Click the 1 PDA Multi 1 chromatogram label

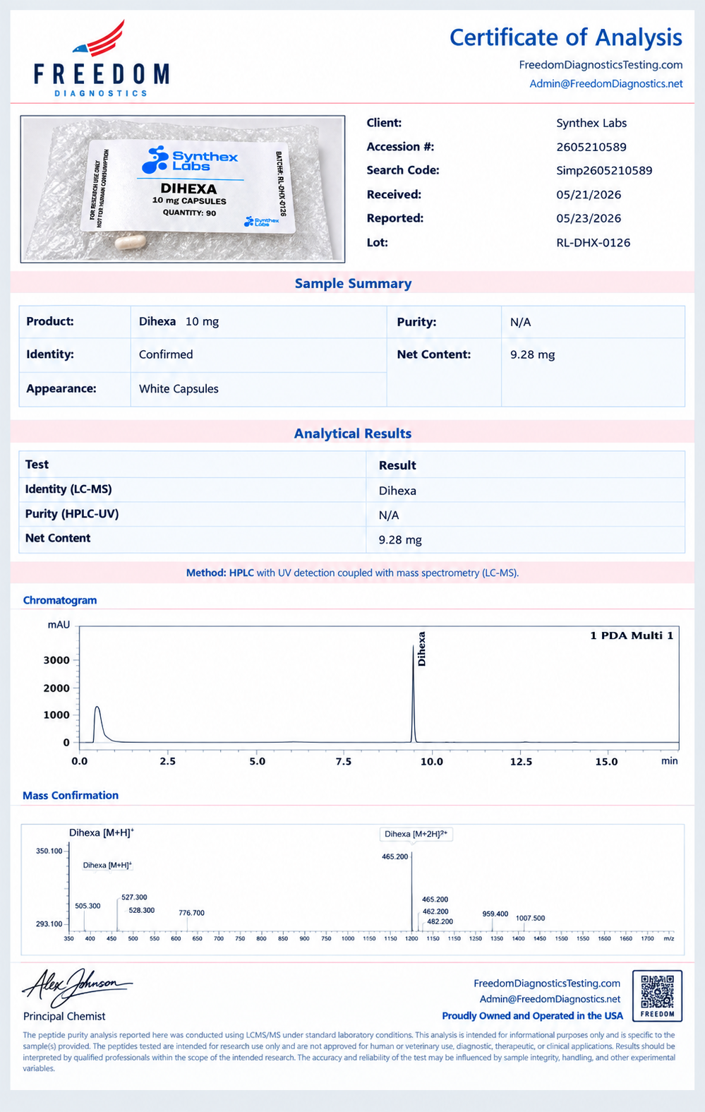click(x=632, y=635)
